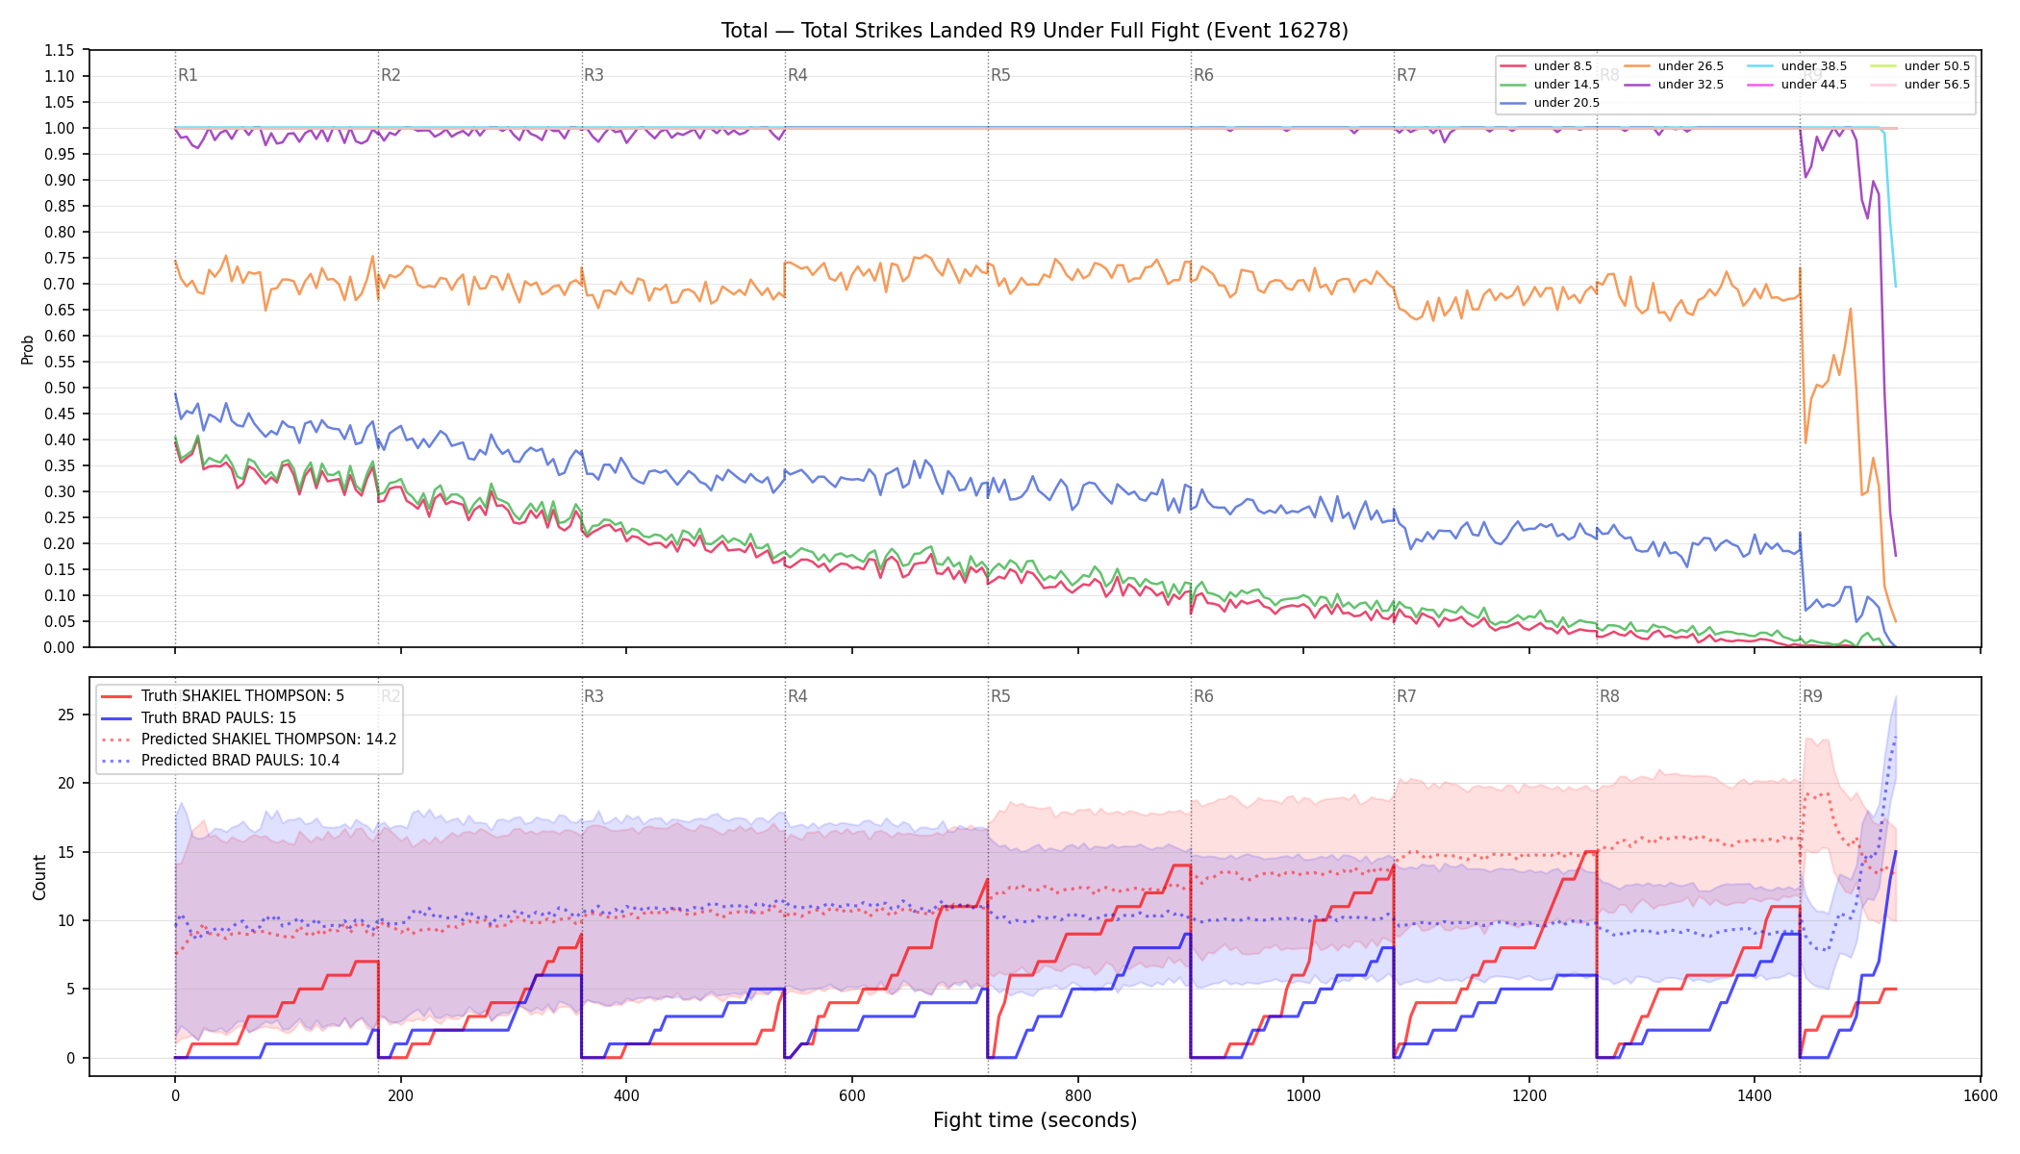The image size is (2020, 1154).
Task: Click the R5 label in the probability chart
Action: point(1000,75)
